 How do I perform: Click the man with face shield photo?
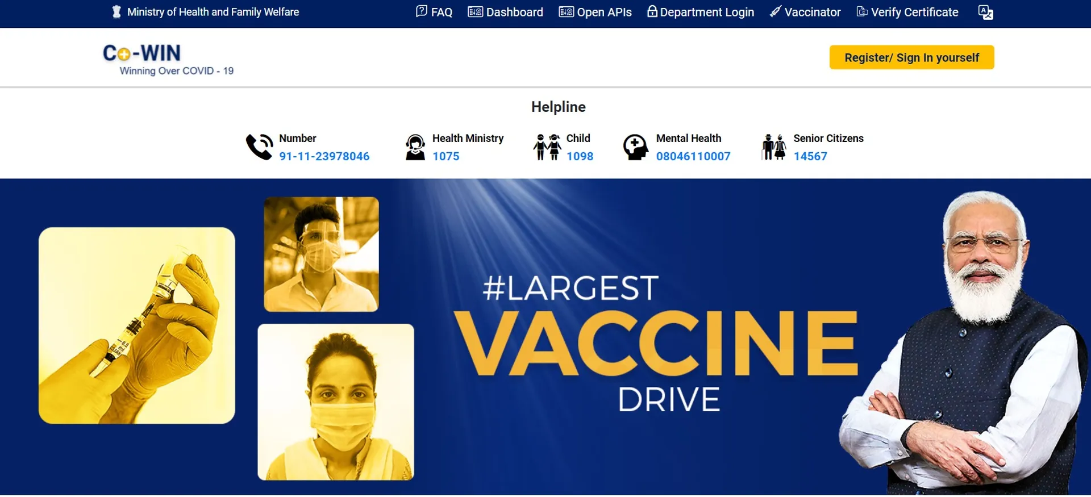pos(322,254)
